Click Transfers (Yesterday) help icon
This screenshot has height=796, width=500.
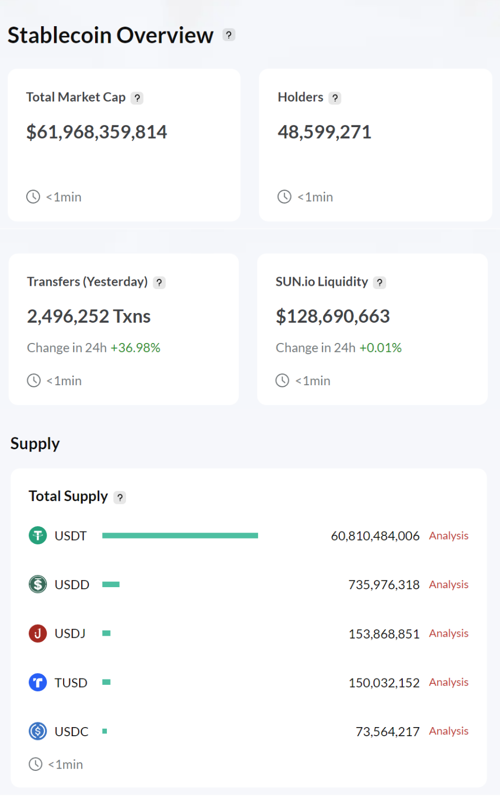159,283
